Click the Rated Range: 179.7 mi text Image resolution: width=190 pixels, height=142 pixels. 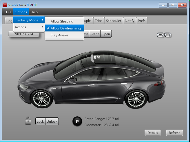(102, 119)
